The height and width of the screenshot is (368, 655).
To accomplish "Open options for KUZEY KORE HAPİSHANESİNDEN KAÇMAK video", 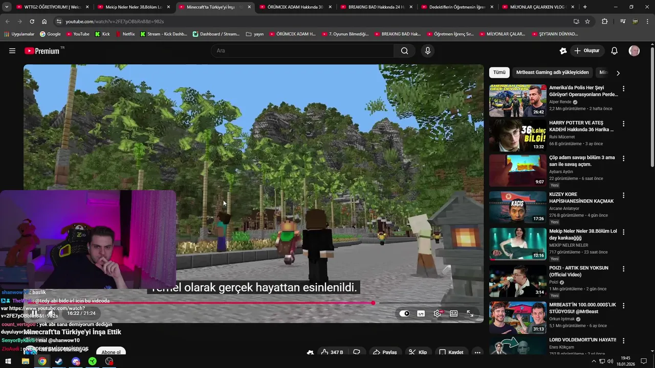I will (x=623, y=195).
